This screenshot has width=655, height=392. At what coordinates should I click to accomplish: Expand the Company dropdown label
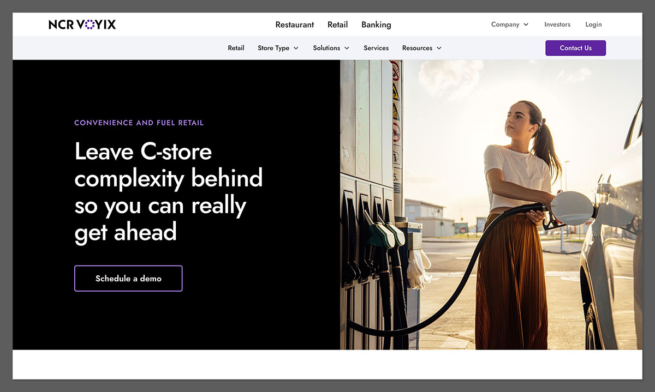coord(505,25)
